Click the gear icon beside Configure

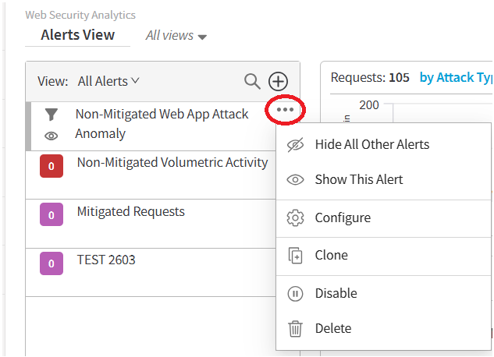point(295,218)
